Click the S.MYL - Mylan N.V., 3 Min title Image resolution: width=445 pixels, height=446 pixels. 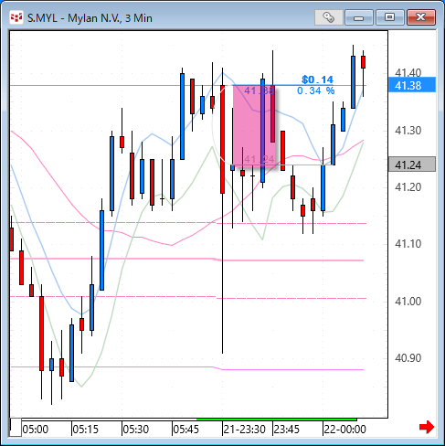(x=90, y=18)
